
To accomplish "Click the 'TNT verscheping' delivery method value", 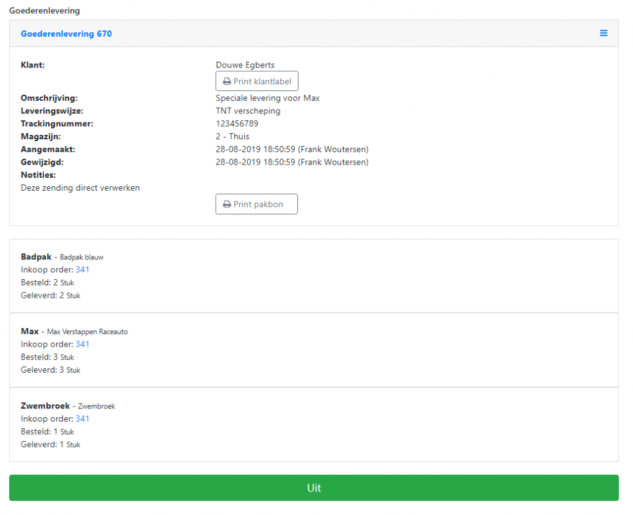I will [x=248, y=111].
